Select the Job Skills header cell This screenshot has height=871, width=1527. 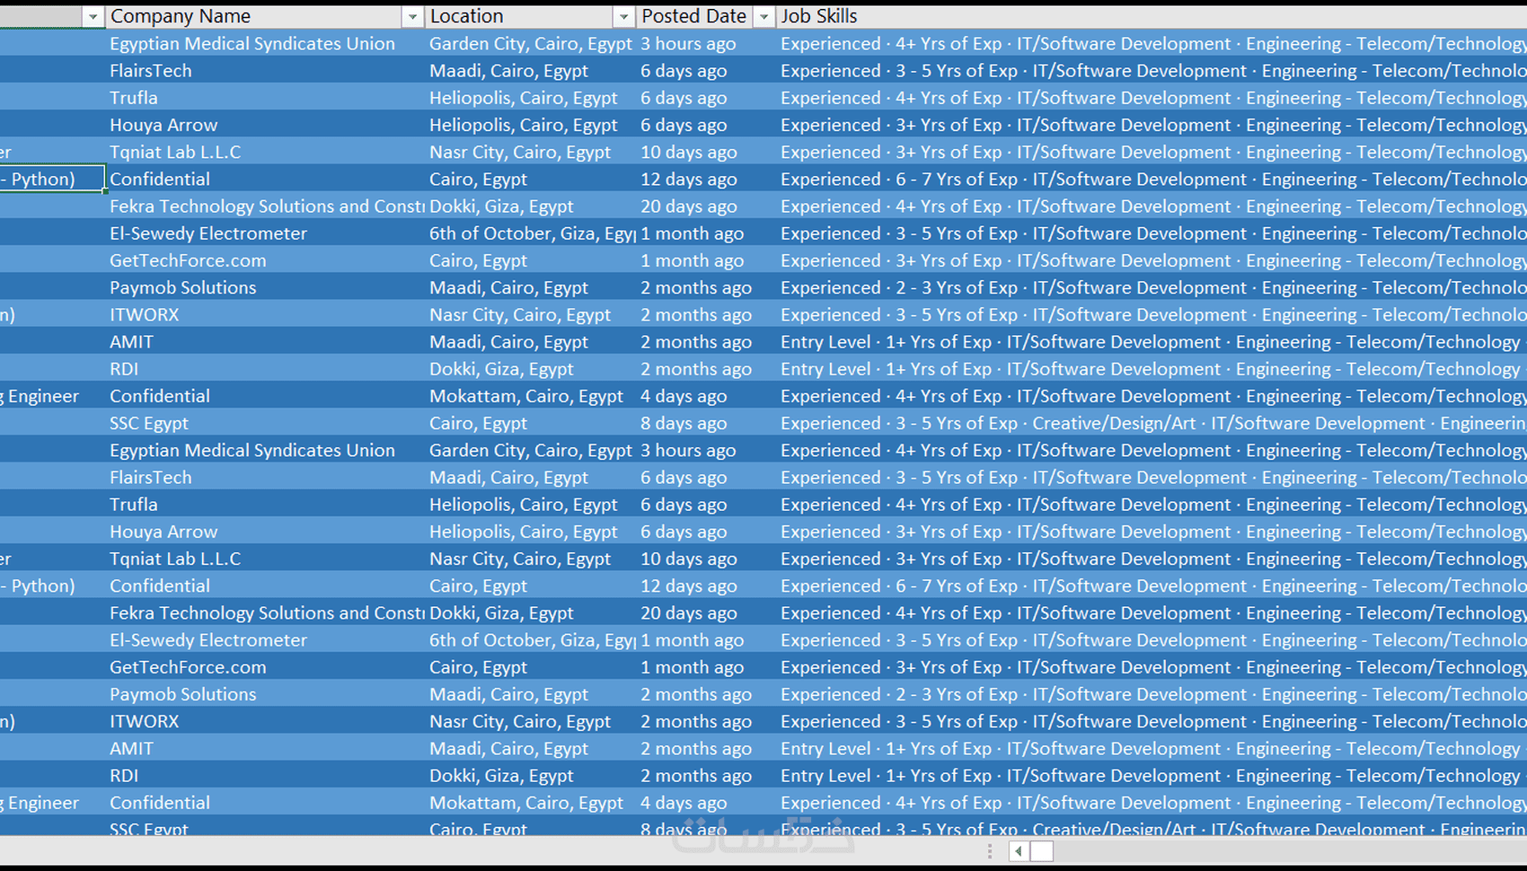pos(1152,16)
